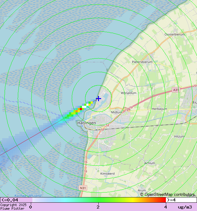Click the red pixel in the plume
Viewport: 197px width, 211px height.
click(81, 109)
